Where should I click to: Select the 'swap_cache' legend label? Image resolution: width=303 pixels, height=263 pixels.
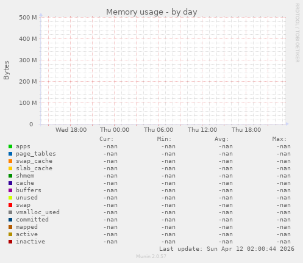(34, 161)
